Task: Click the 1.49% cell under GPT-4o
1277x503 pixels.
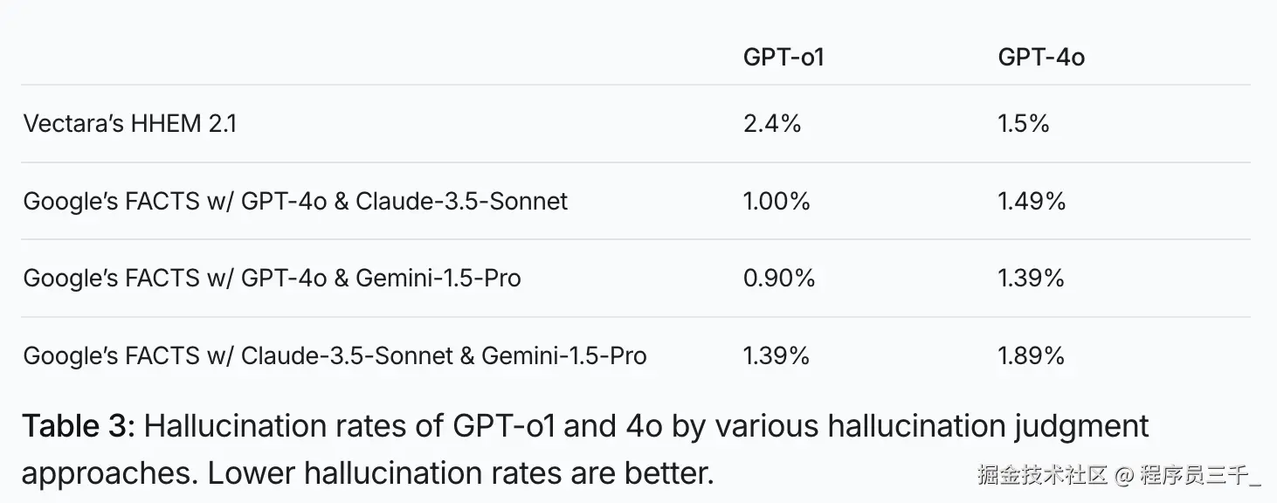Action: click(x=1032, y=202)
